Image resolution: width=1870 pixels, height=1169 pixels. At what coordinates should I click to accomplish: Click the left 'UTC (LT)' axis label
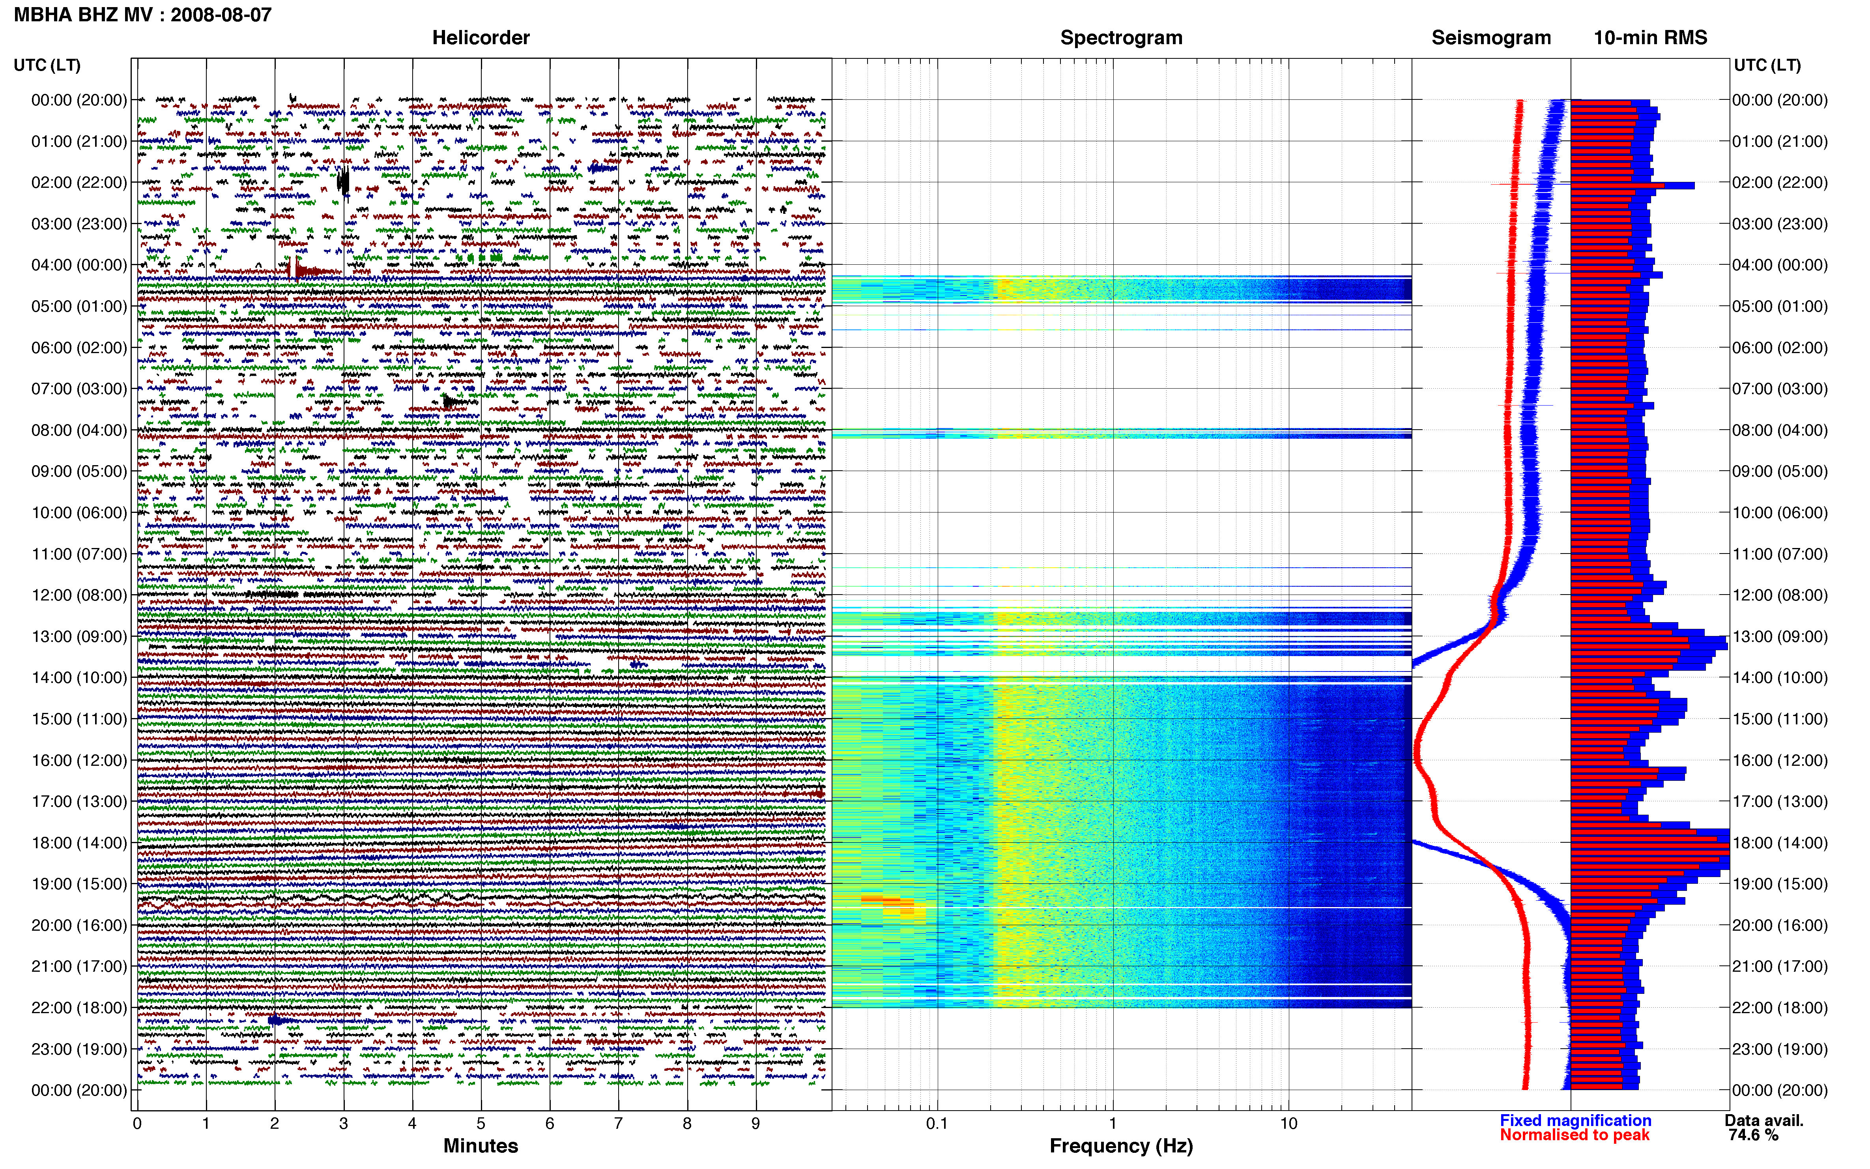47,65
